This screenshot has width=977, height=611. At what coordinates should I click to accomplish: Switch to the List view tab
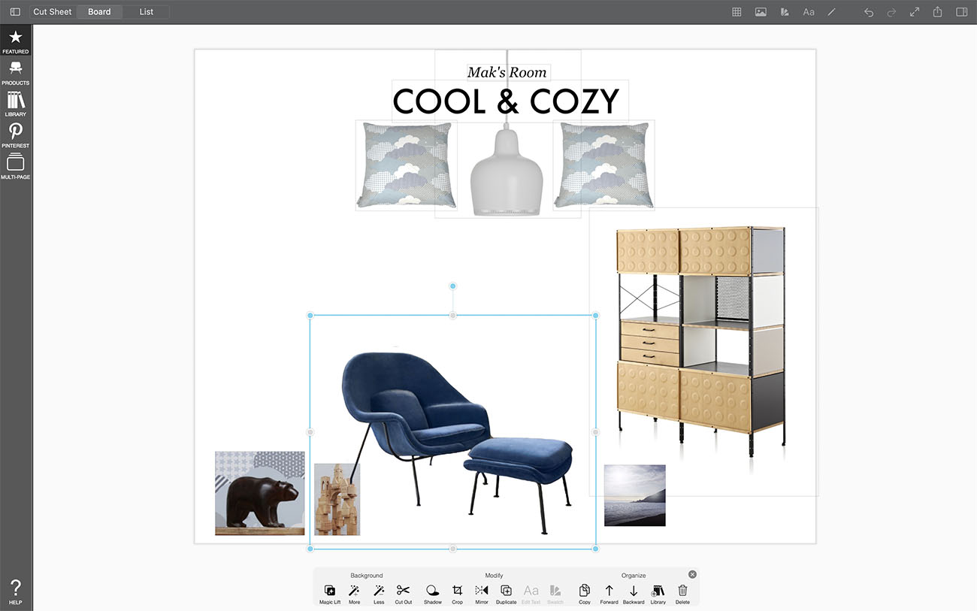146,12
